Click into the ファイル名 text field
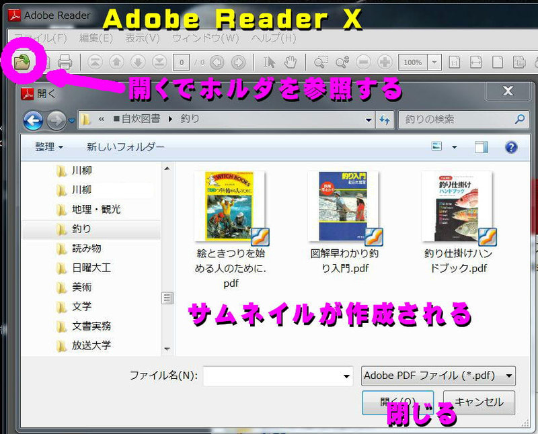 click(x=278, y=376)
